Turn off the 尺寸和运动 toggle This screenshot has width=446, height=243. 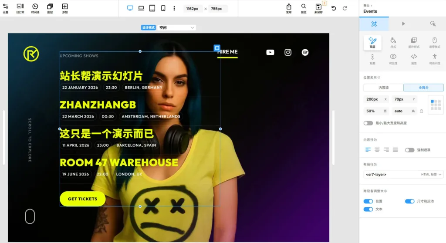pyautogui.click(x=409, y=201)
